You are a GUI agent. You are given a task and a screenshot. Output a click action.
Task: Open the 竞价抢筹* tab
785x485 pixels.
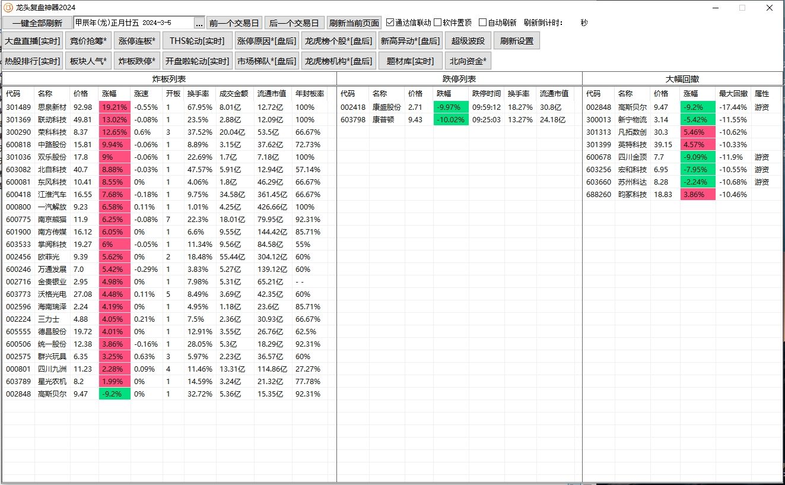(88, 41)
